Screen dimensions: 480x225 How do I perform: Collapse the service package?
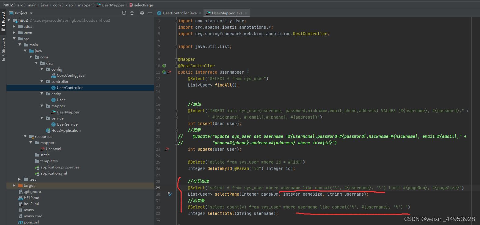click(x=42, y=118)
